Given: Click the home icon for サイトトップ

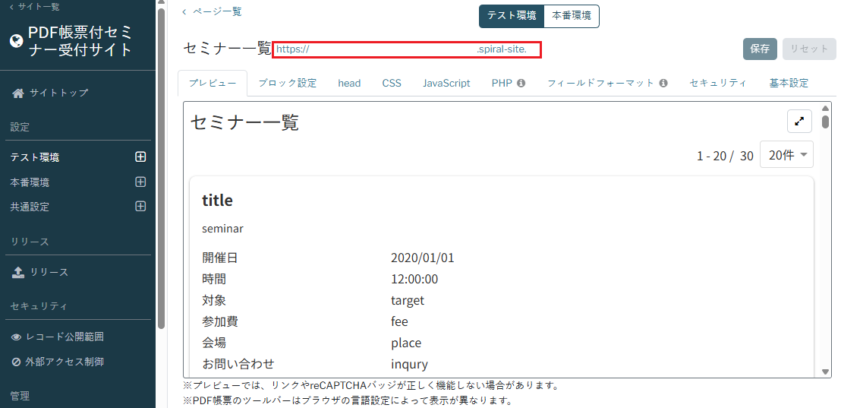Looking at the screenshot, I should tap(18, 93).
